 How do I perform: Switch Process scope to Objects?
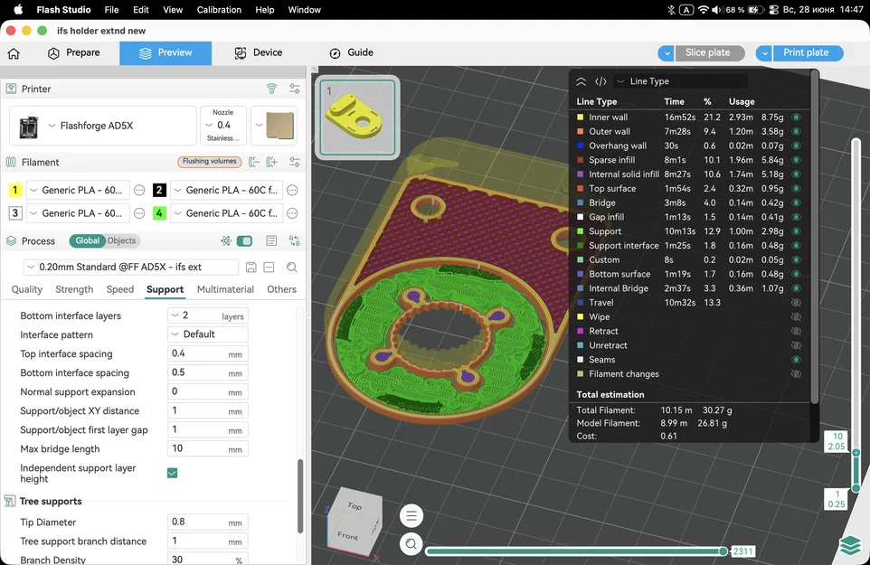tap(121, 240)
